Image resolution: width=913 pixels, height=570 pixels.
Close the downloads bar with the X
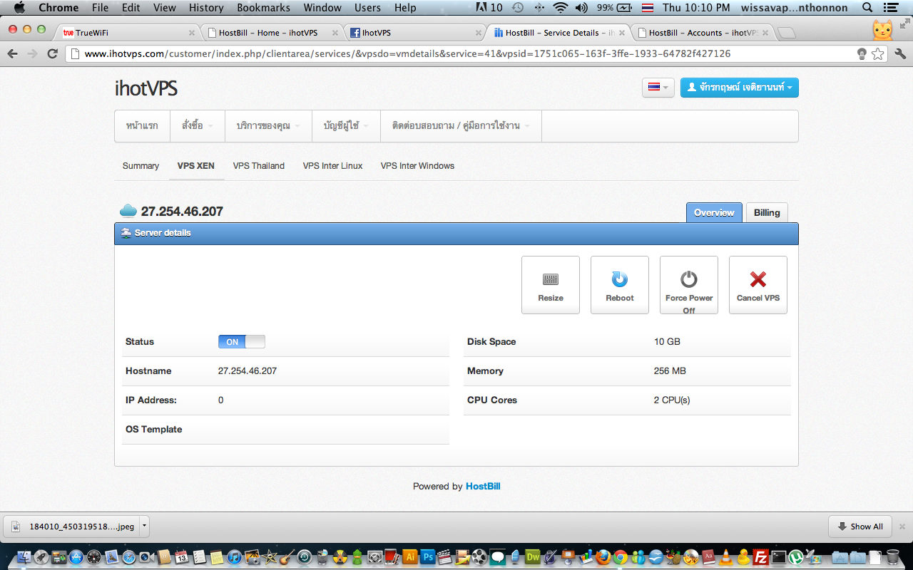902,527
